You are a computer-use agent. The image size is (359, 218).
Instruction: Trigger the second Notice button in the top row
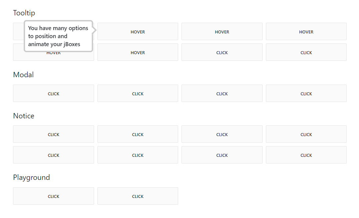[137, 134]
